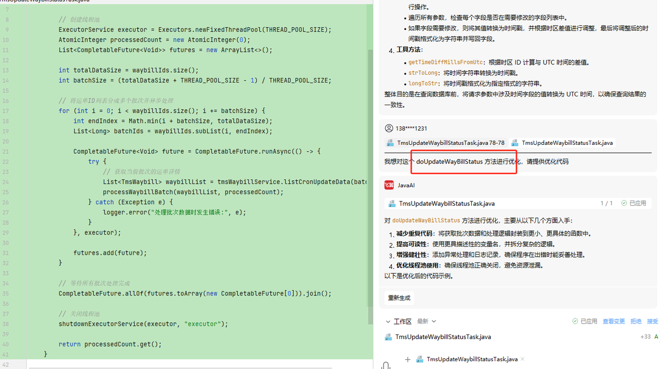Image resolution: width=660 pixels, height=369 pixels.
Task: Click the shutdownExecutorService call on line 38
Action: [143, 324]
